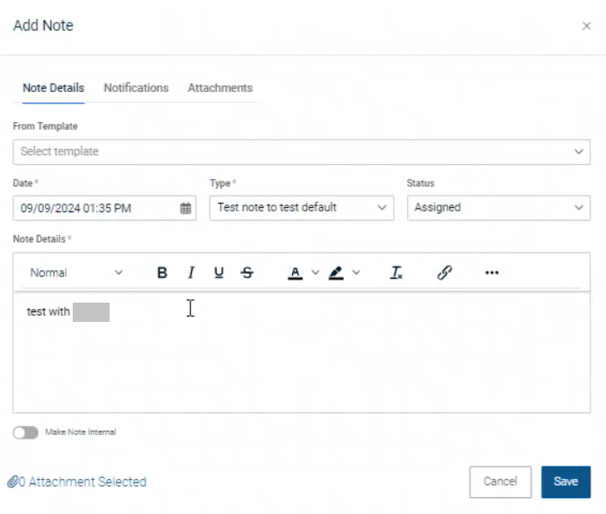606x514 pixels.
Task: Open more toolbar options ellipsis
Action: [492, 273]
